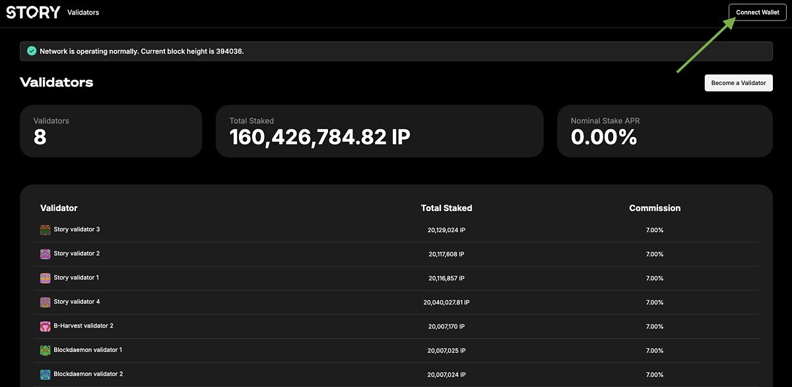Click the Total Staked 160,426,784.82 IP card
The height and width of the screenshot is (387, 792).
pyautogui.click(x=379, y=131)
